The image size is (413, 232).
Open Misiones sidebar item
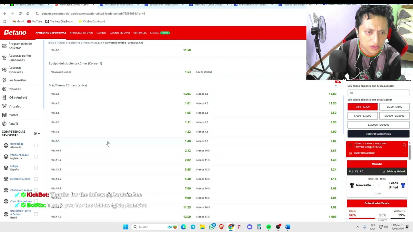(14, 89)
